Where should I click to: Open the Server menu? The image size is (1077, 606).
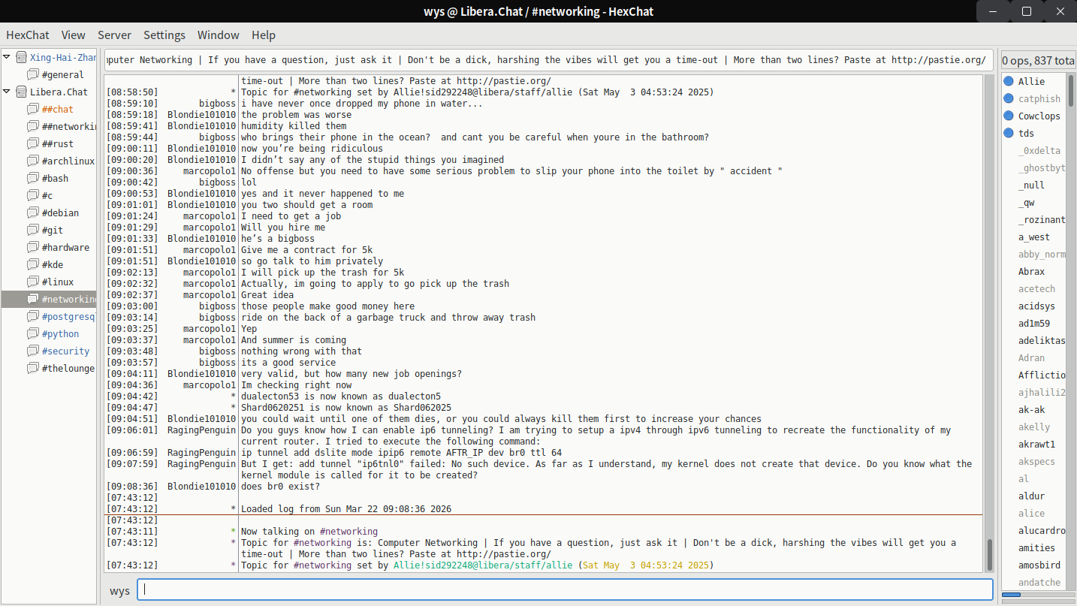pyautogui.click(x=114, y=35)
